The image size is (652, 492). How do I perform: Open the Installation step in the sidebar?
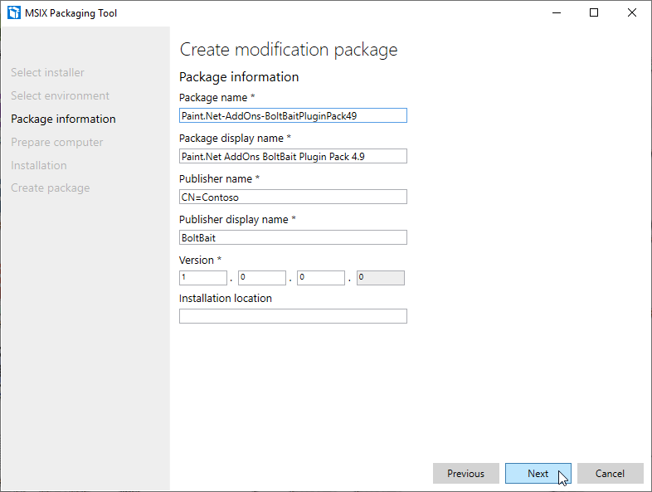point(38,166)
